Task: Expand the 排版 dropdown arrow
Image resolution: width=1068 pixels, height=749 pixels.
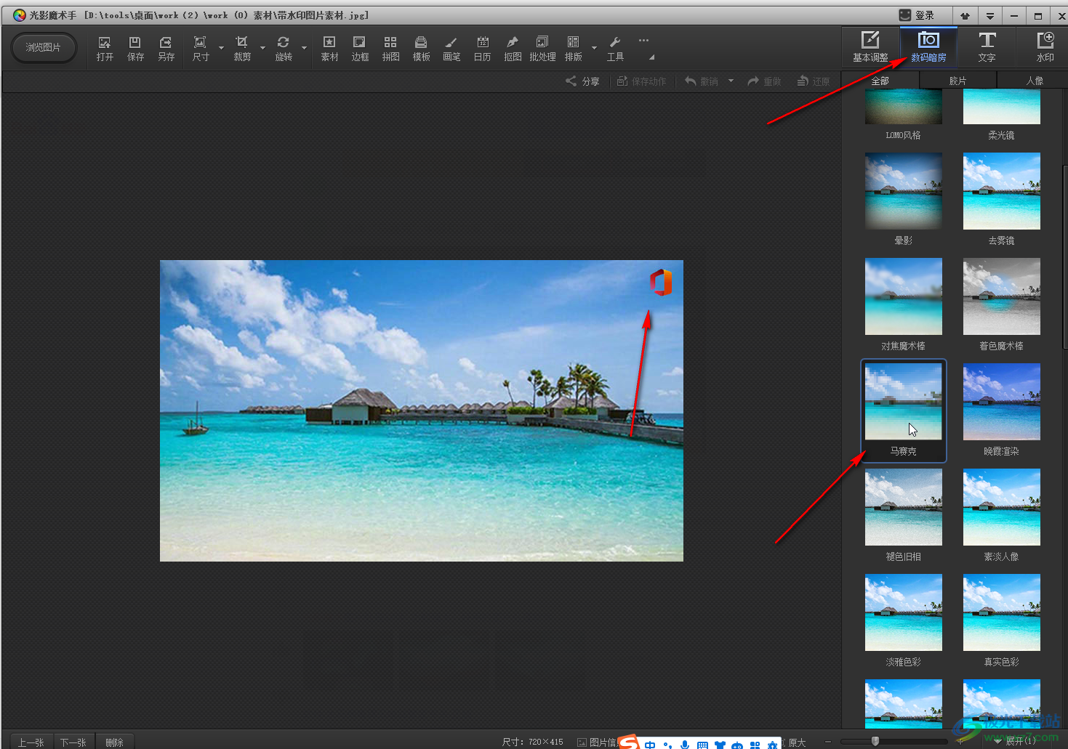Action: 594,49
